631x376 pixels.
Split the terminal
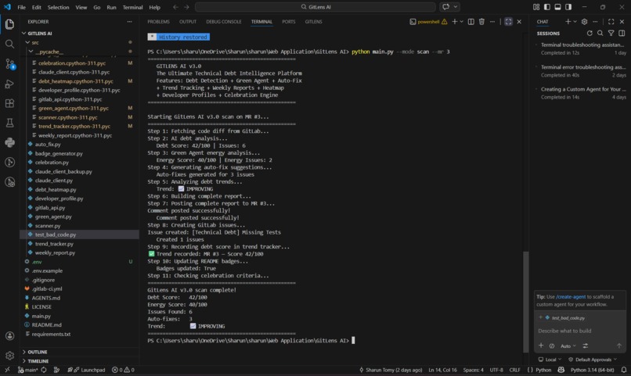tap(471, 22)
